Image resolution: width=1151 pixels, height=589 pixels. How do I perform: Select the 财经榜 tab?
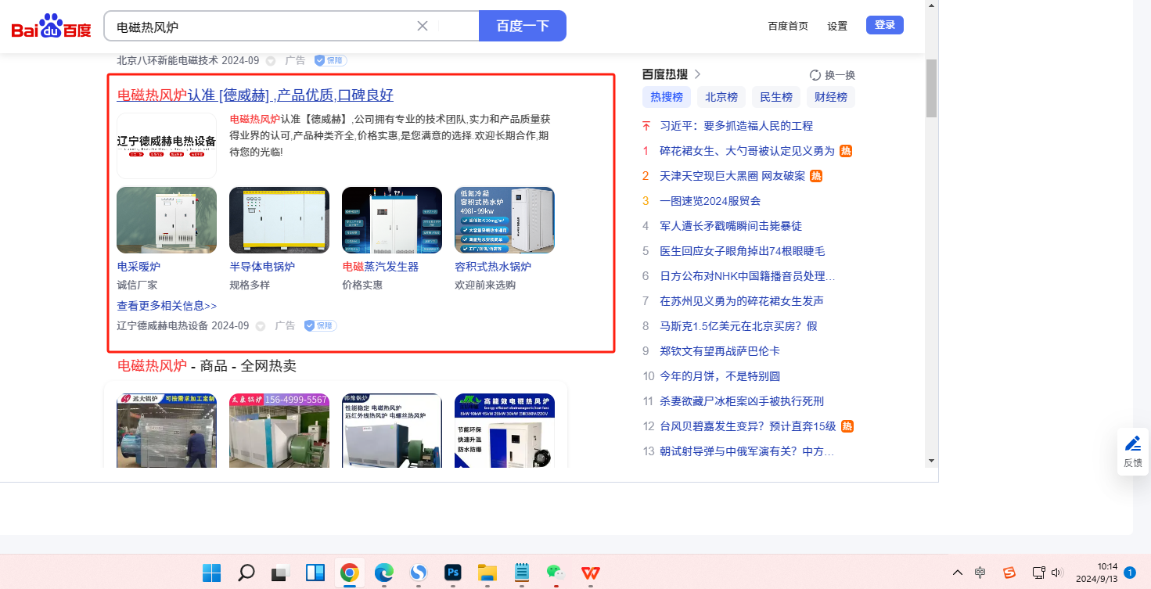pos(830,97)
